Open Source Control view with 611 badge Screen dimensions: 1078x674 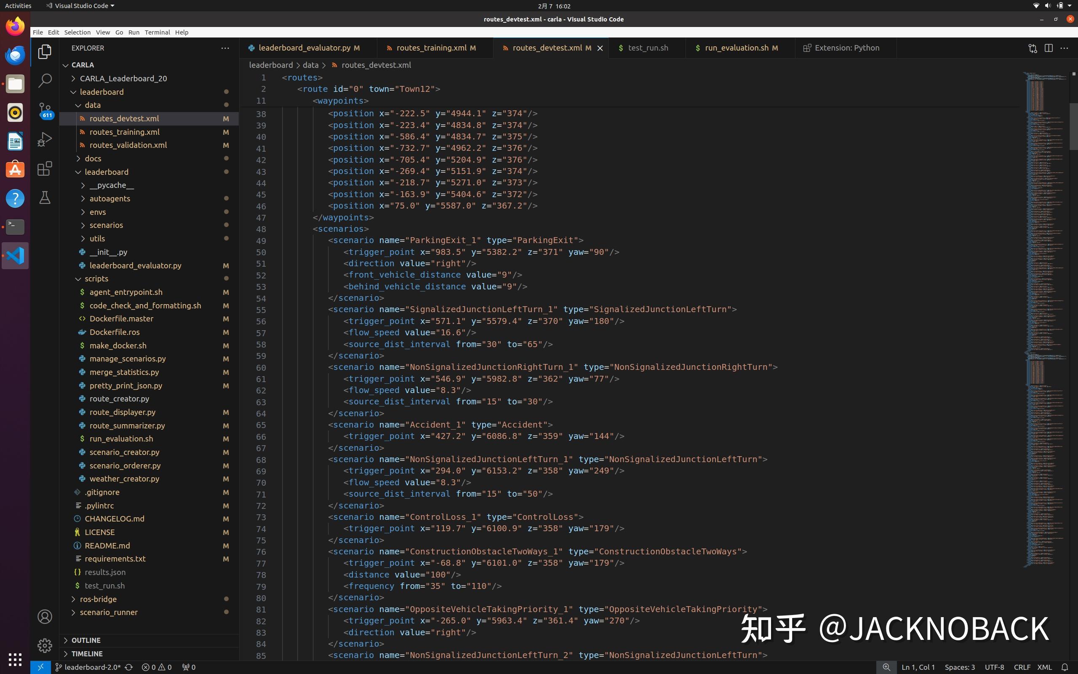pos(45,110)
